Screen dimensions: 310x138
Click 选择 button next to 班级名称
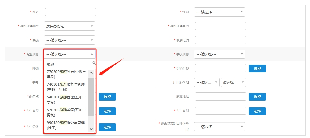pos(257,68)
